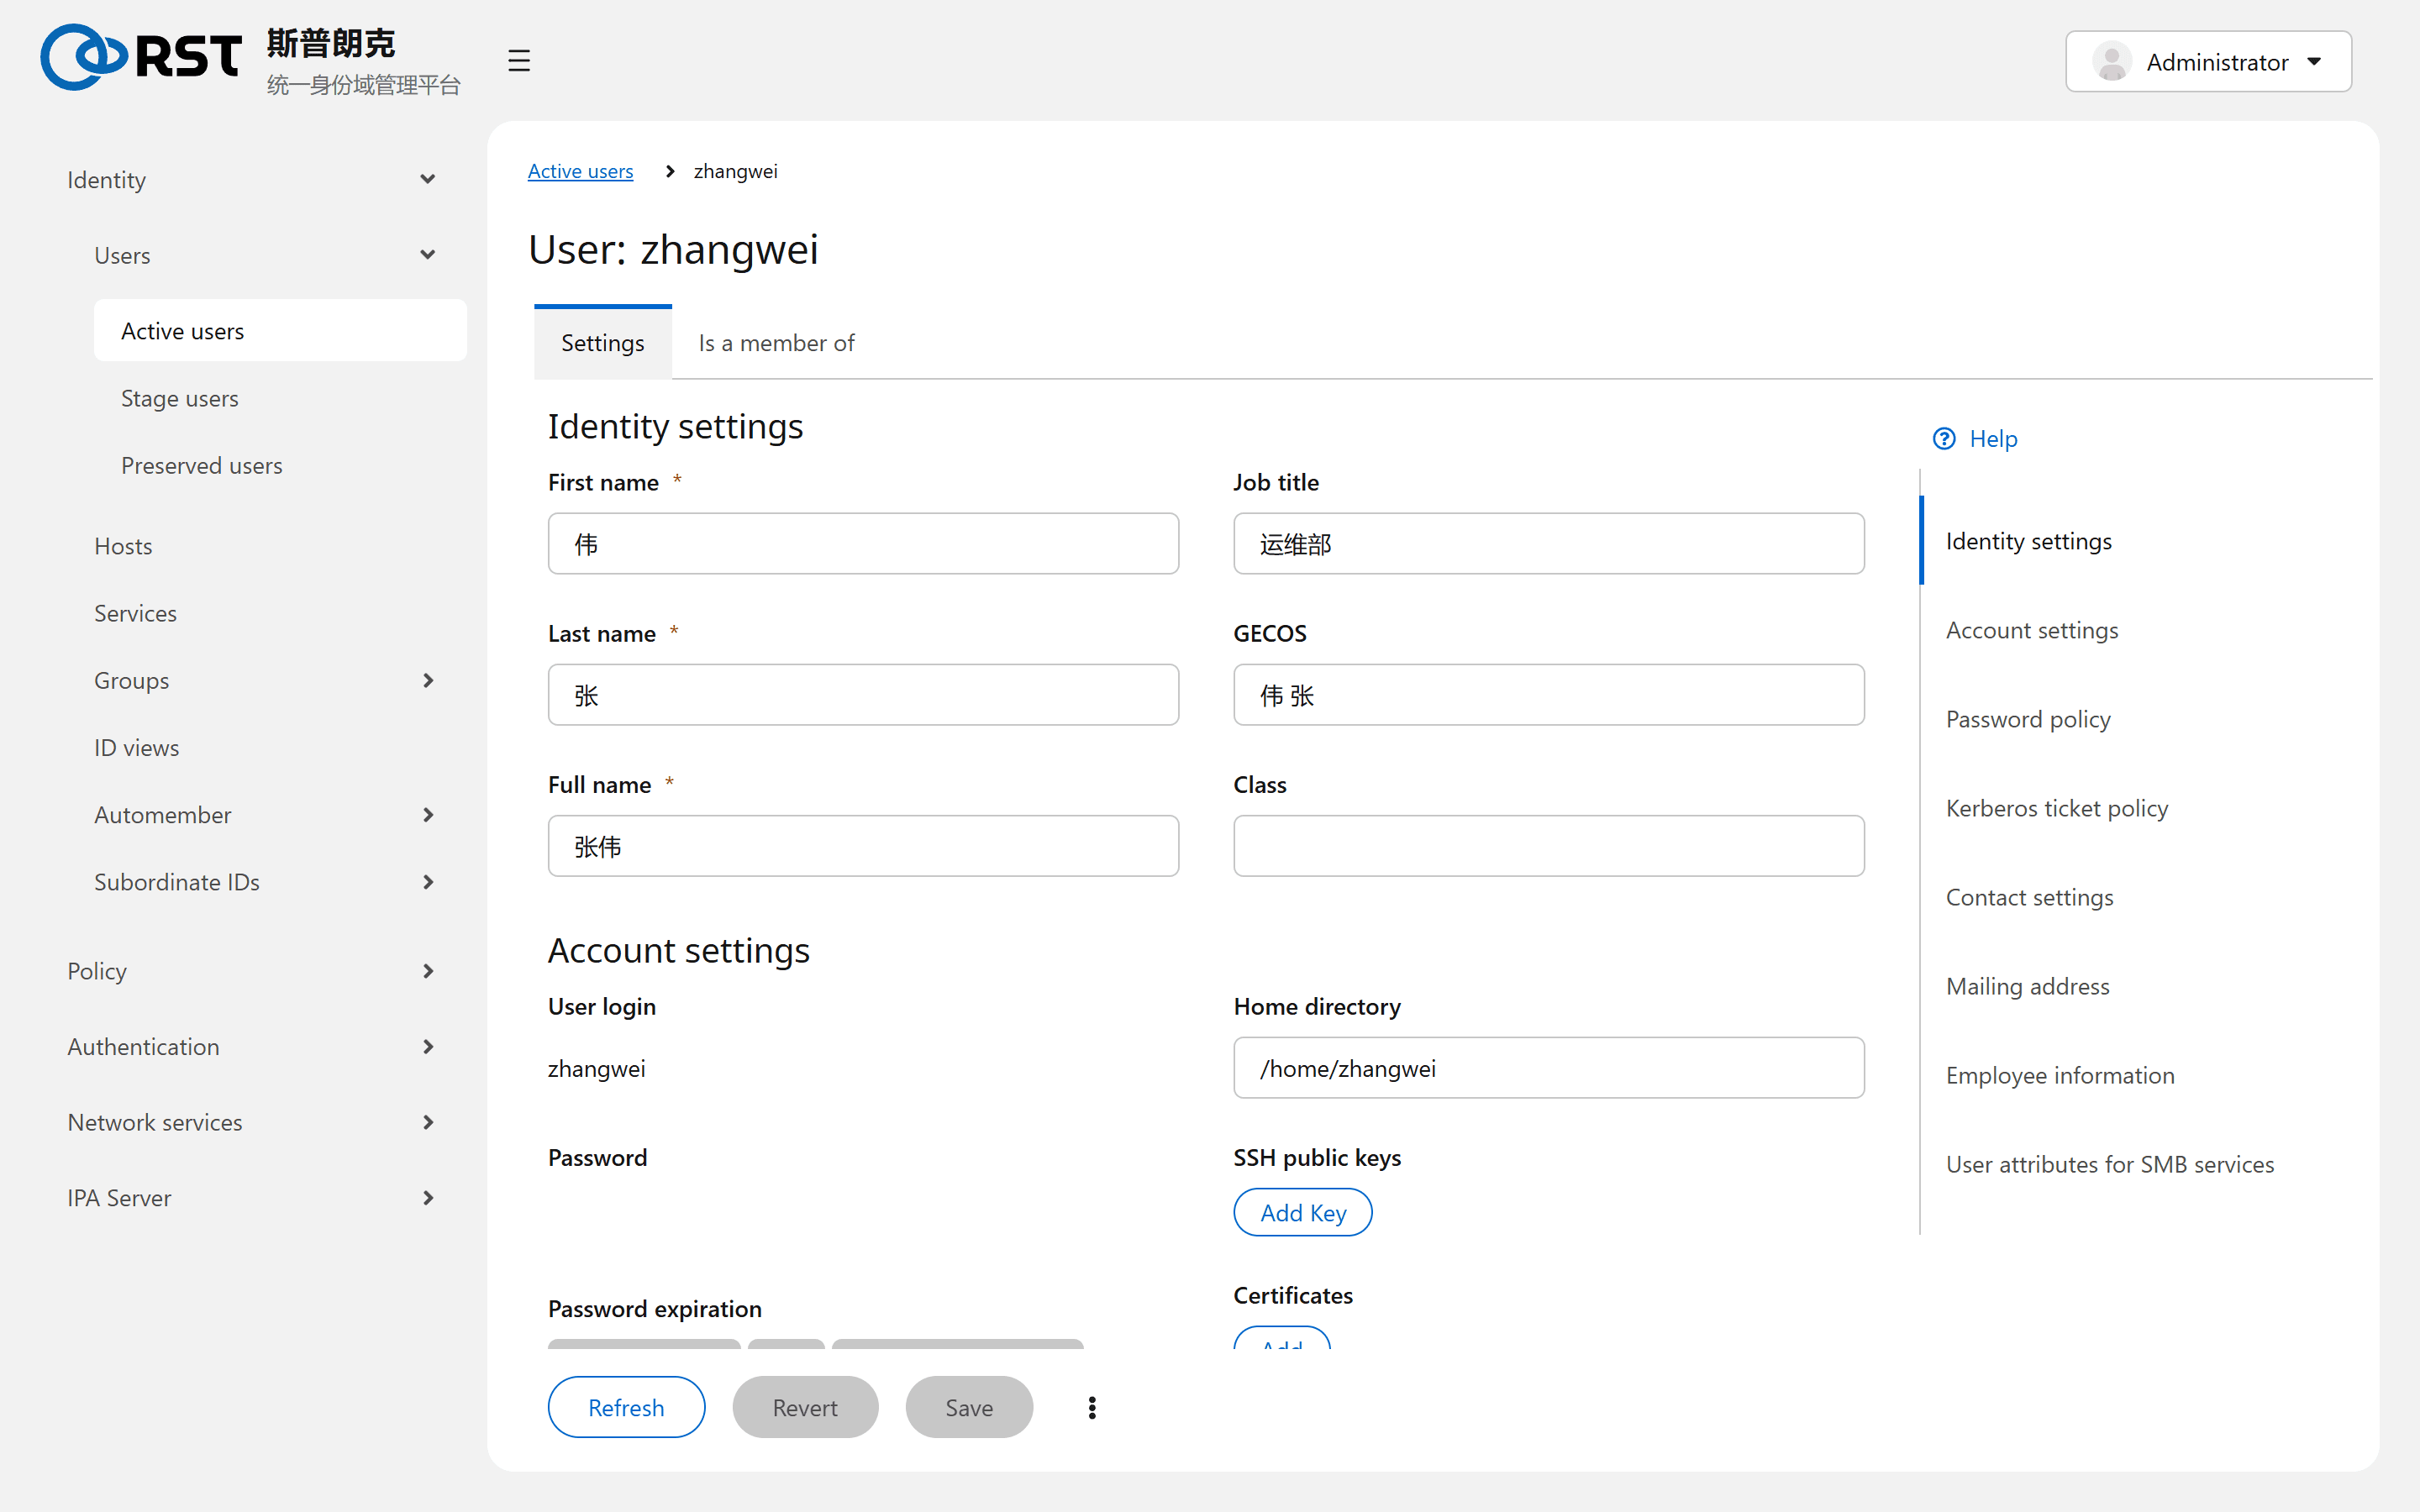Click the User login value zhangwei

coord(596,1068)
